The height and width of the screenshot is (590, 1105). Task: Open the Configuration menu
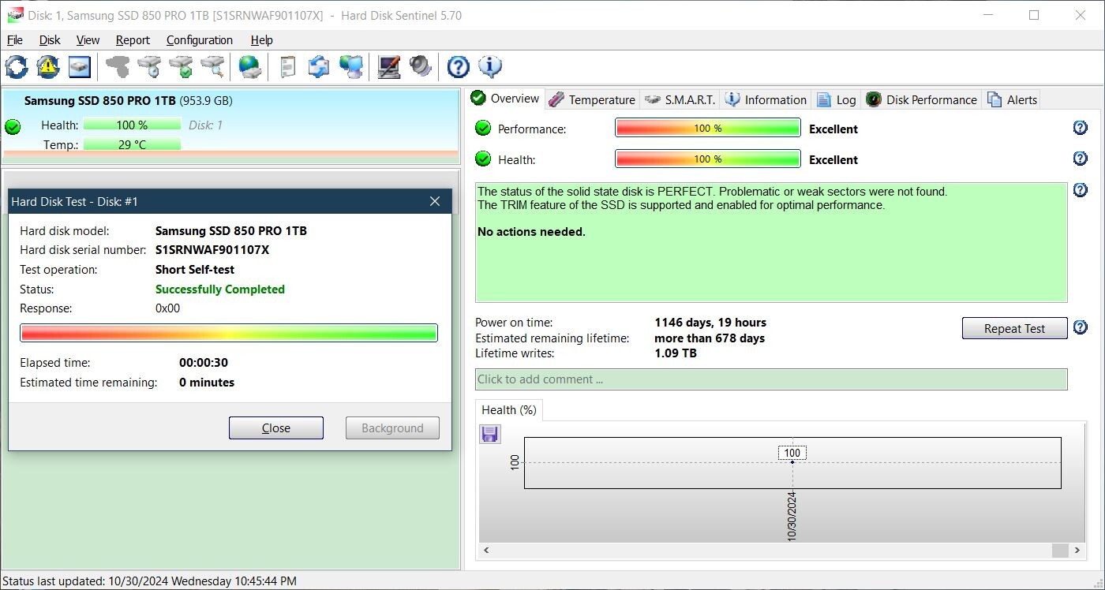point(200,40)
